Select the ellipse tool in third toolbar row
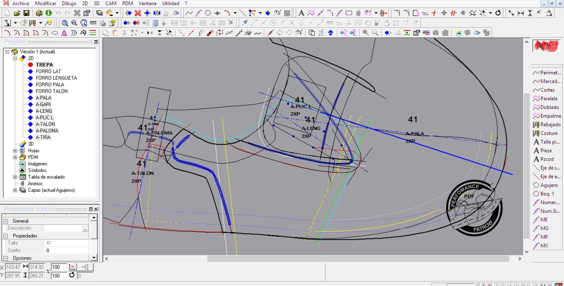 (x=55, y=33)
